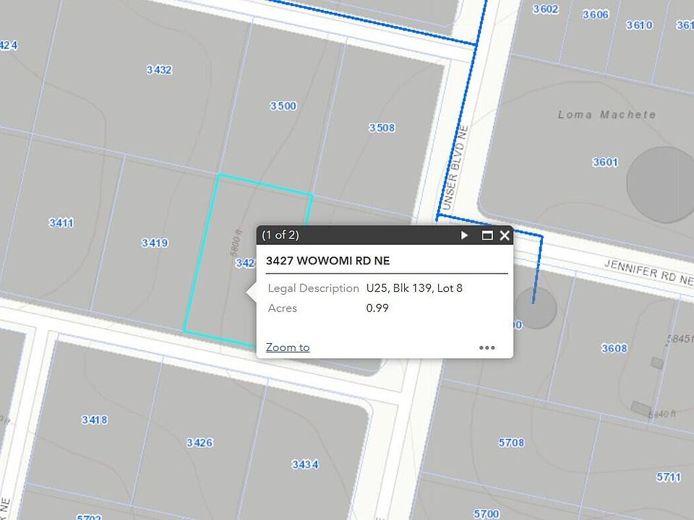This screenshot has height=520, width=694.
Task: Select parcel labeled 5708
Action: coord(511,443)
